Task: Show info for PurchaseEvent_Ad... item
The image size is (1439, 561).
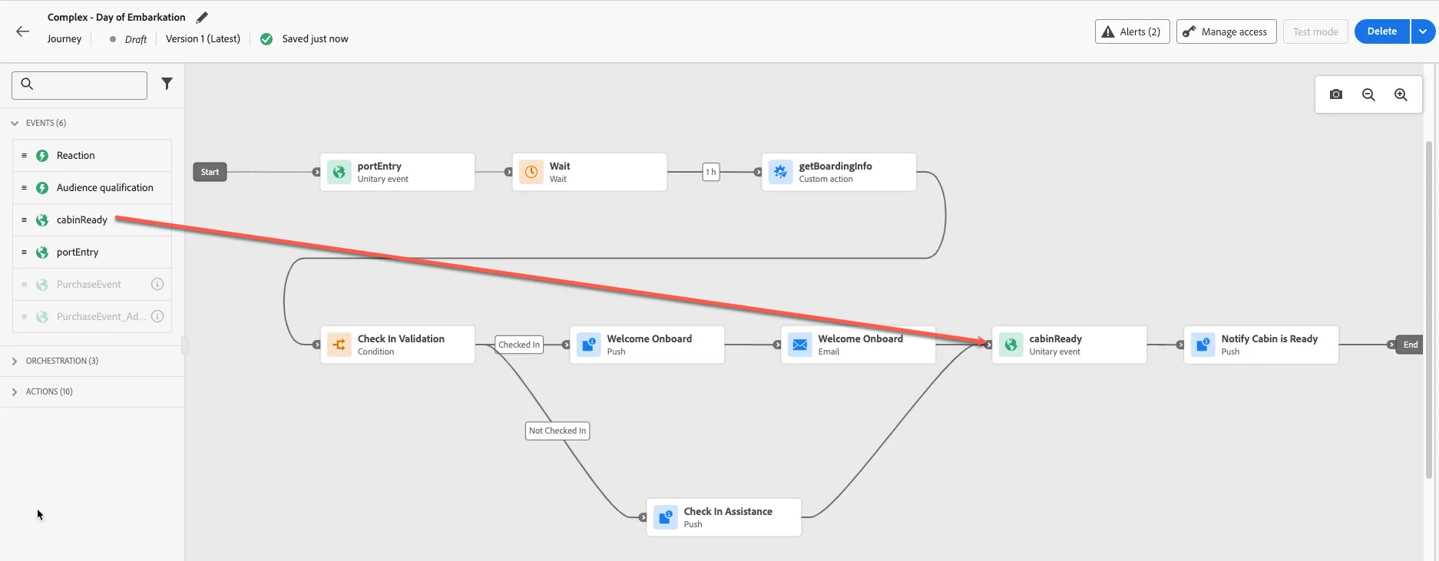Action: tap(157, 316)
